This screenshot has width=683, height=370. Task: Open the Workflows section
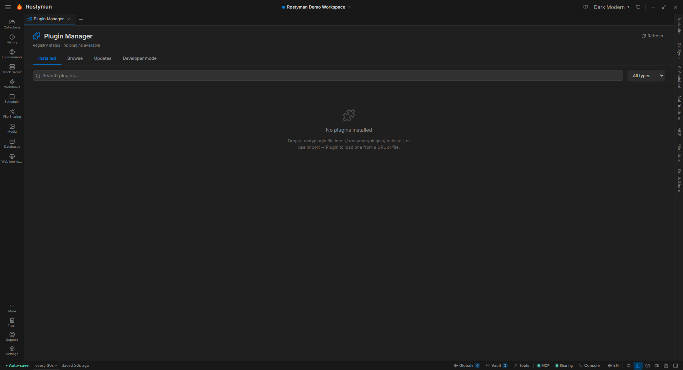(12, 84)
